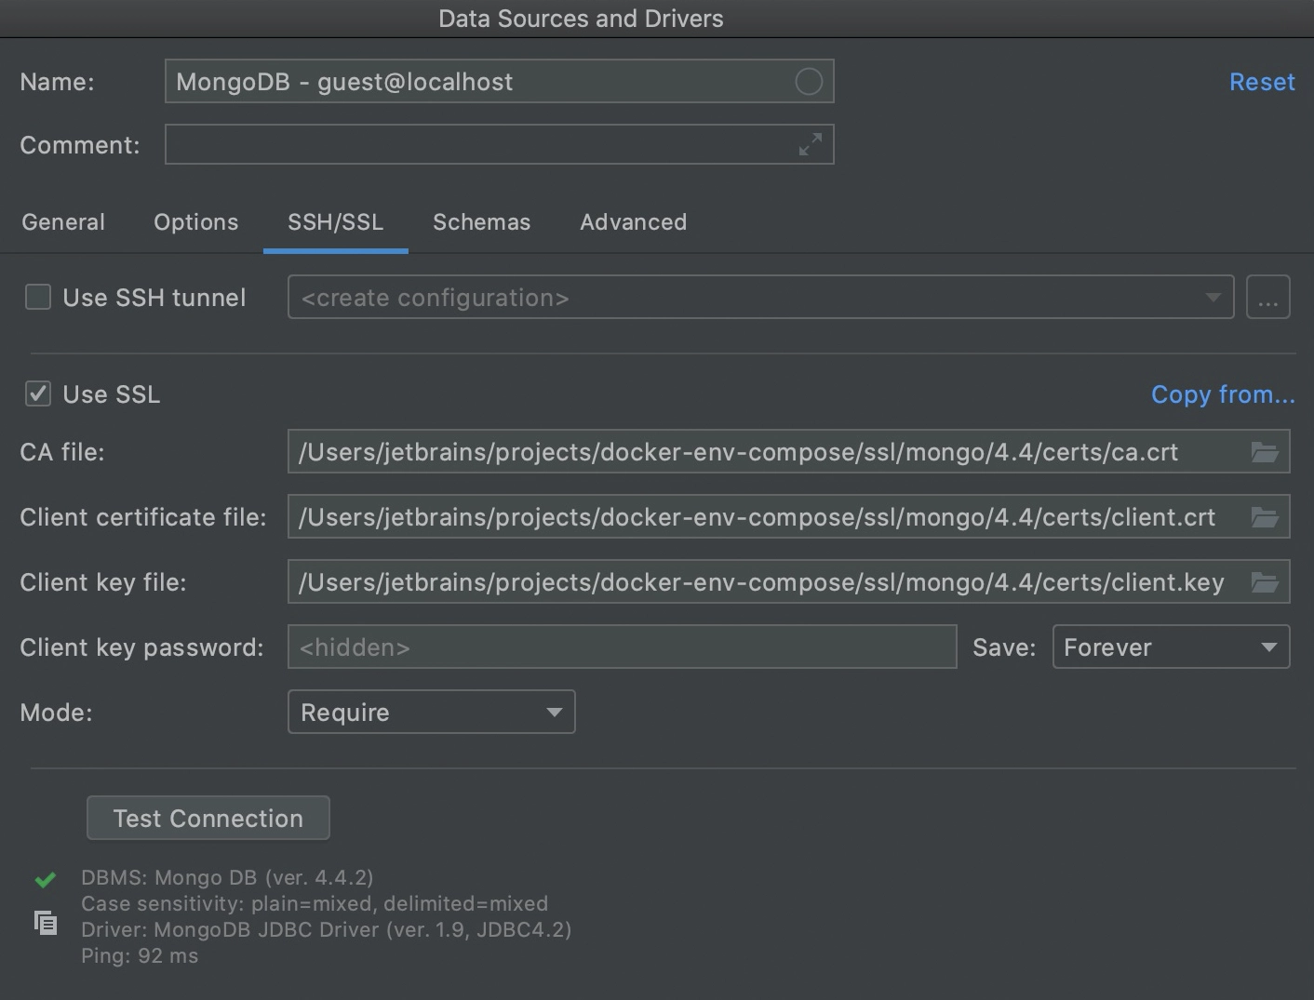Screen dimensions: 1314x1000
Task: Open the SSH configuration dropdown
Action: click(x=760, y=298)
